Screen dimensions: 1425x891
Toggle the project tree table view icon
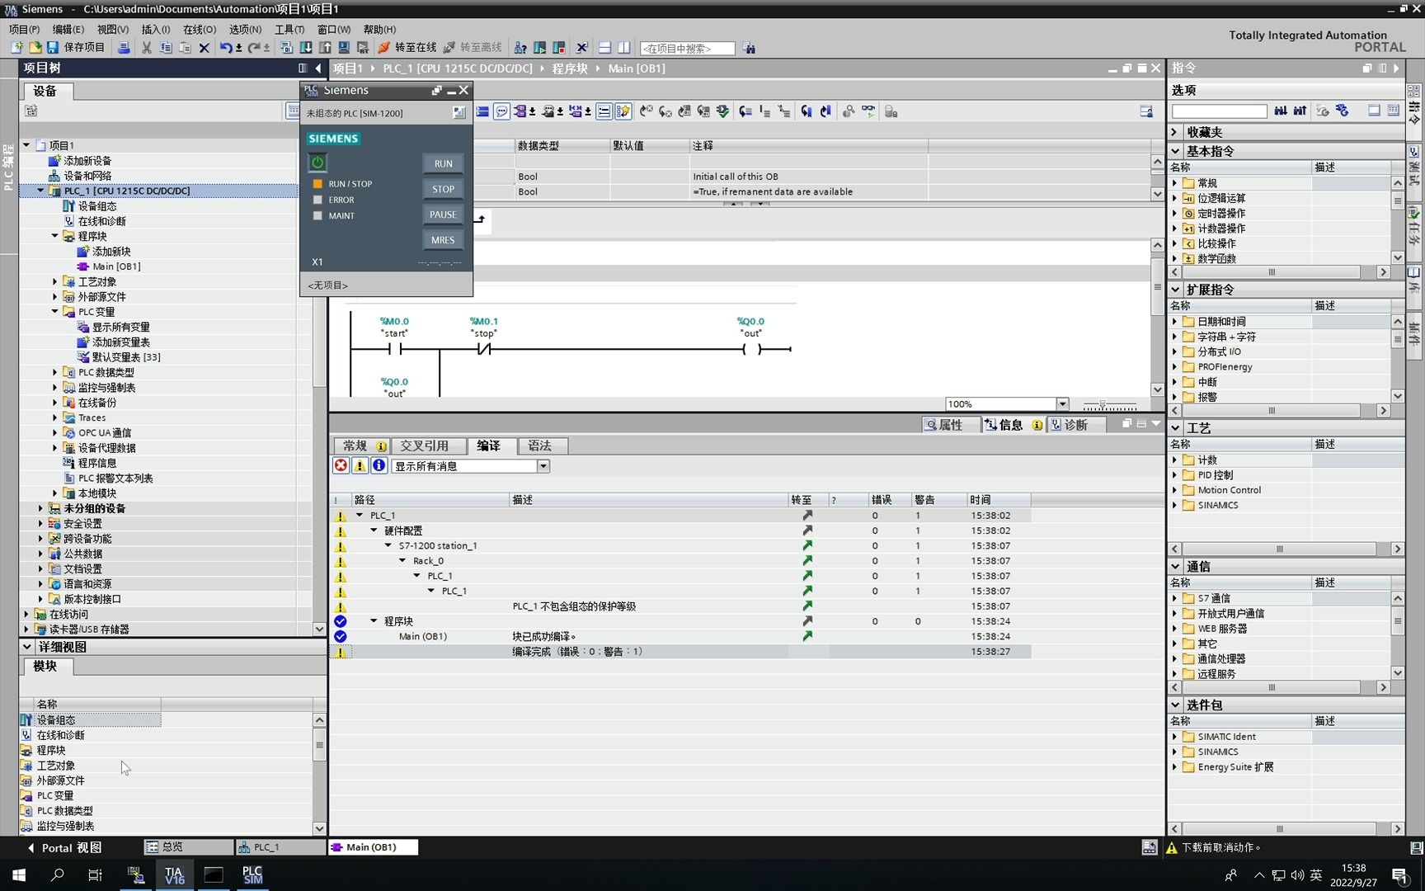[x=292, y=111]
